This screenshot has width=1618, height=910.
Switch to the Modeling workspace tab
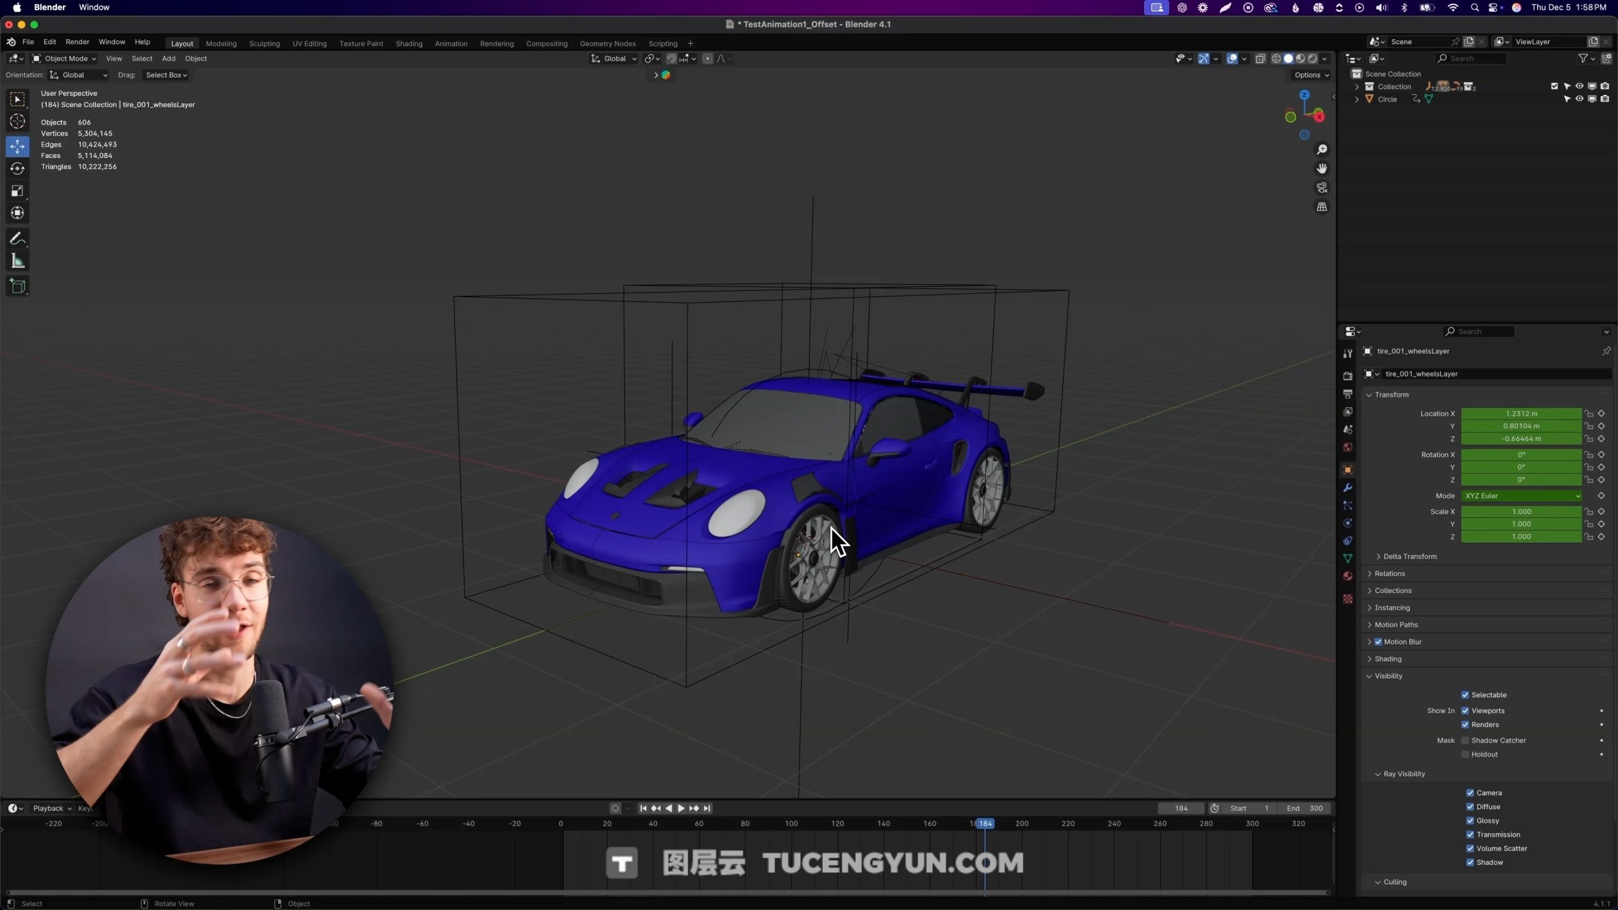pyautogui.click(x=221, y=44)
